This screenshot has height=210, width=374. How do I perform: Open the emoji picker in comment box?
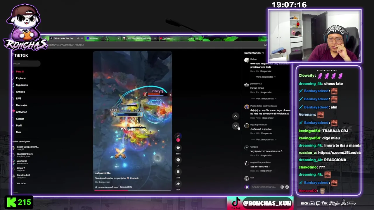point(287,187)
